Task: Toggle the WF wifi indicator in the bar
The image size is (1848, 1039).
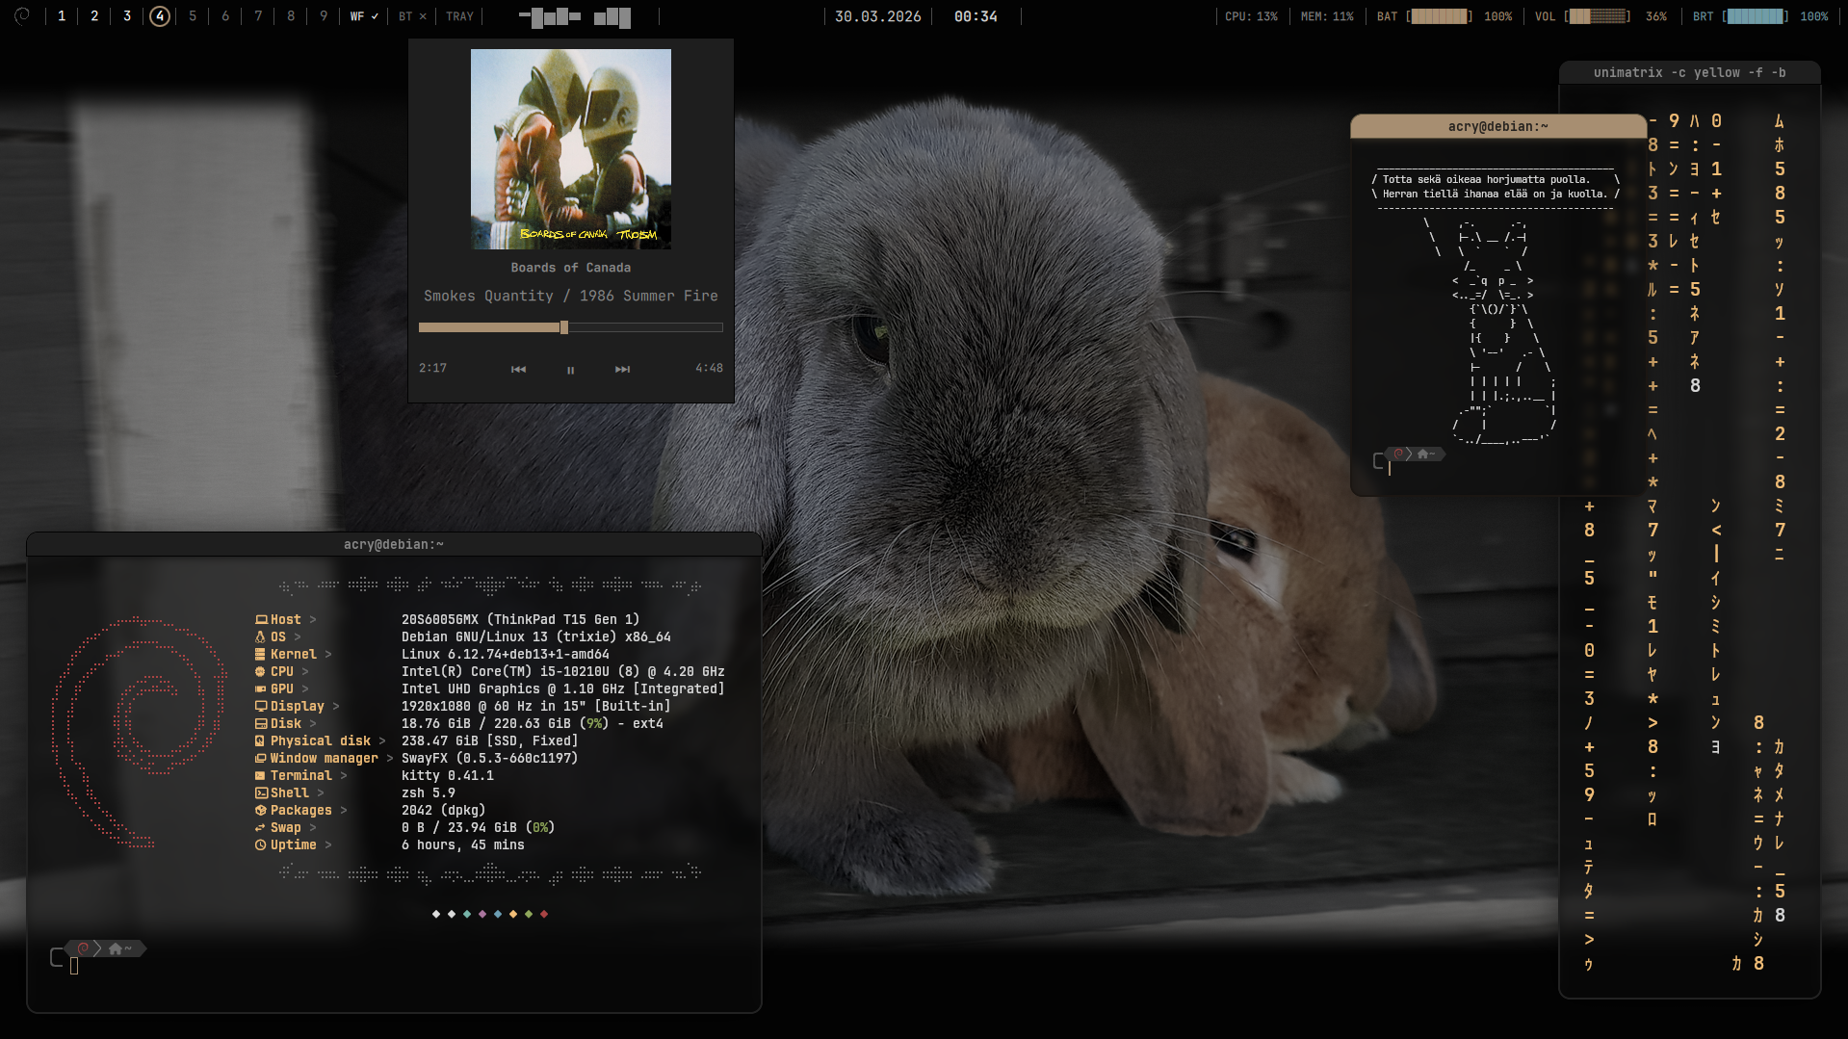Action: pyautogui.click(x=363, y=16)
